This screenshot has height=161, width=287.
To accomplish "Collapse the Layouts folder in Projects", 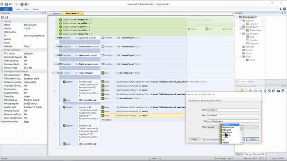I will 240,21.
